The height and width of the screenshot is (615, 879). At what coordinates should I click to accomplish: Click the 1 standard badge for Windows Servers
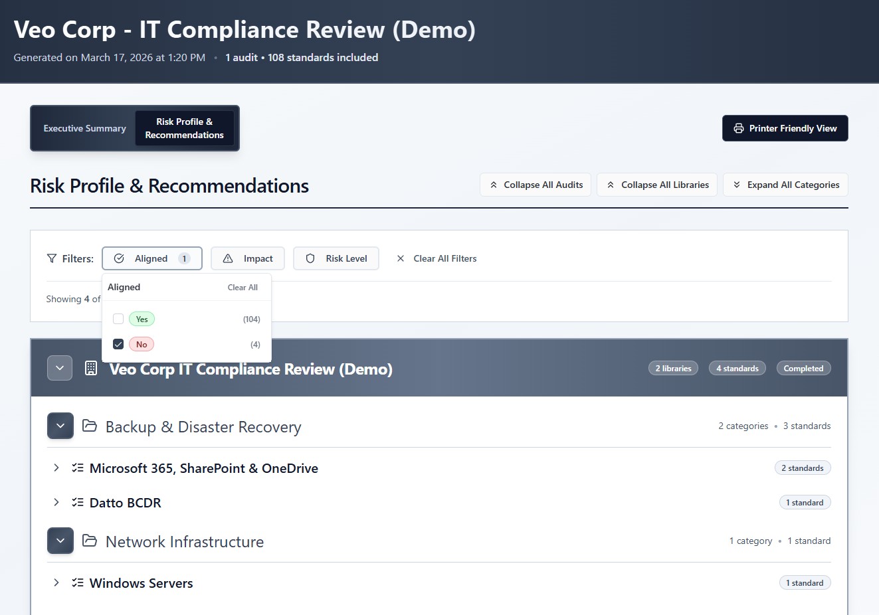click(805, 582)
